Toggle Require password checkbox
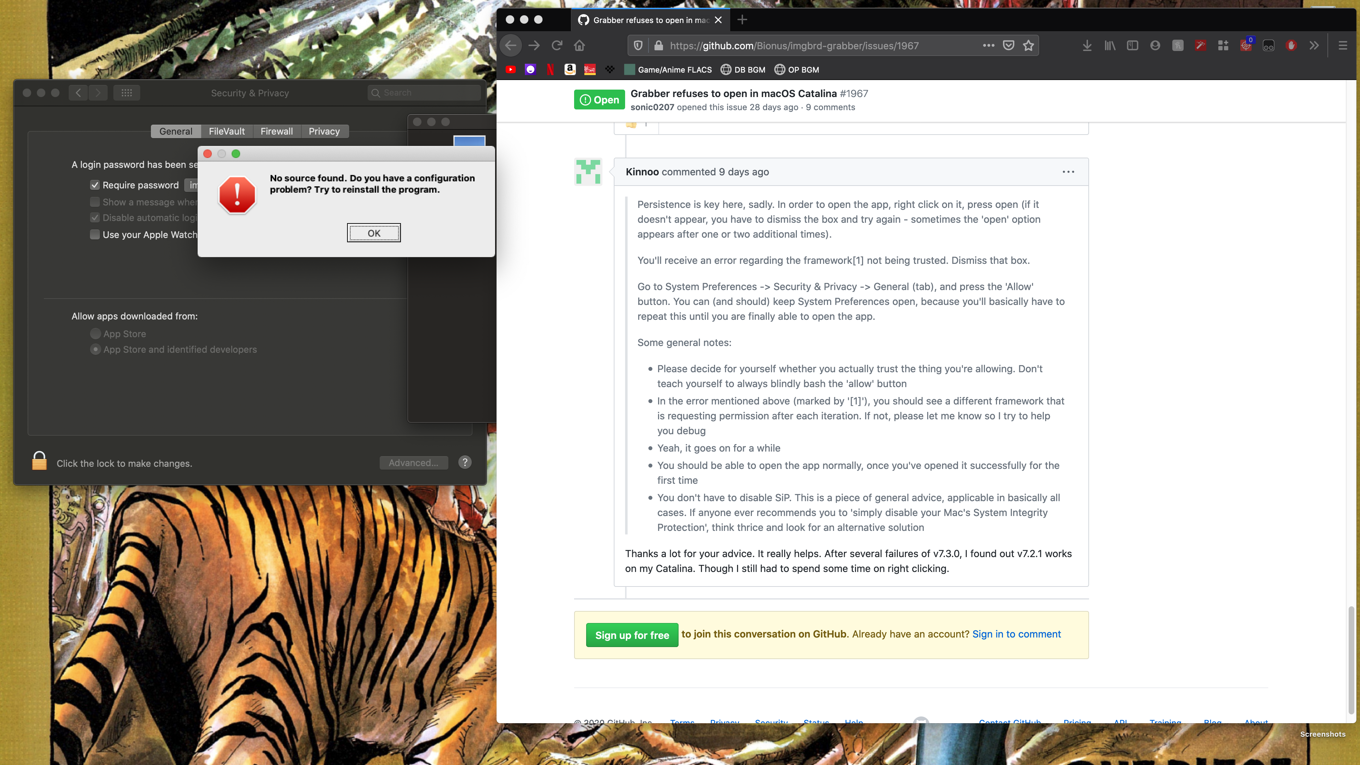 click(x=95, y=185)
